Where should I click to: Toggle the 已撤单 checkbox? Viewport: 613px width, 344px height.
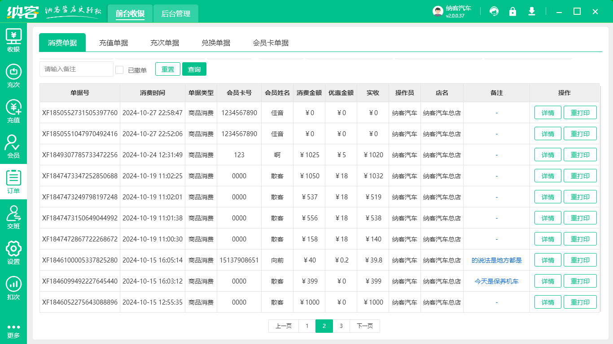tap(119, 70)
